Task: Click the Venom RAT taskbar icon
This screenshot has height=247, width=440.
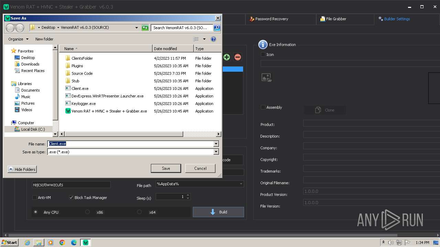Action: point(86,243)
